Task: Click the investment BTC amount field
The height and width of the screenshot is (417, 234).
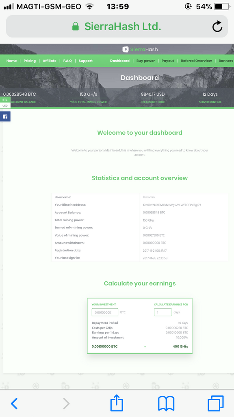Action: (105, 312)
